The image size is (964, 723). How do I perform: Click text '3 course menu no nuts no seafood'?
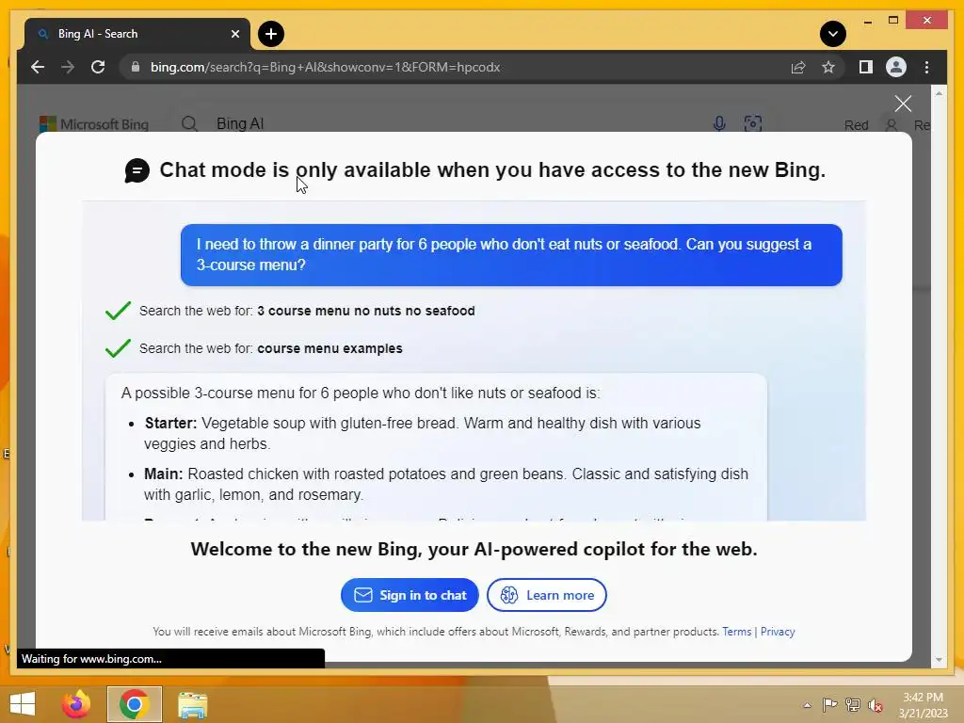coord(366,311)
